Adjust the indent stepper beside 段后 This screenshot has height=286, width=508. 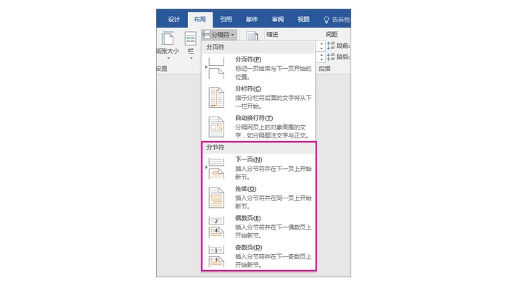click(x=321, y=57)
